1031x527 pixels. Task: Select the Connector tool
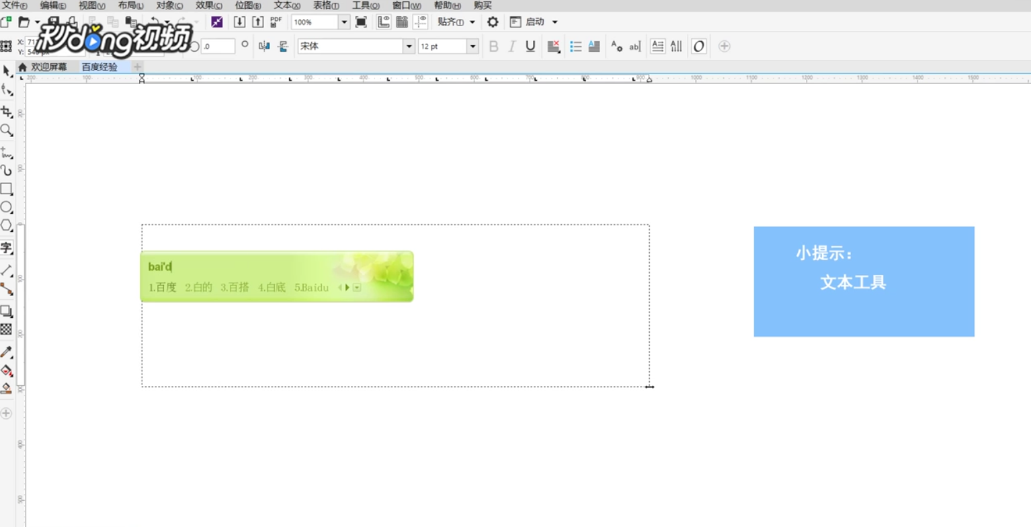pyautogui.click(x=7, y=289)
